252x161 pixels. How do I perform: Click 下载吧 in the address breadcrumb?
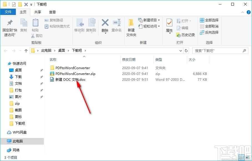click(77, 51)
